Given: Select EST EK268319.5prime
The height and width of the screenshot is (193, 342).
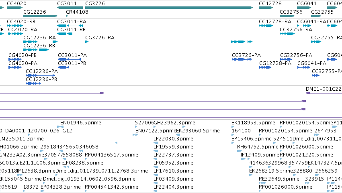Looking at the screenshot, I should point(250,175).
